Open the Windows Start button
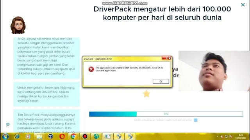The width and height of the screenshot is (250, 140). [x=5, y=136]
